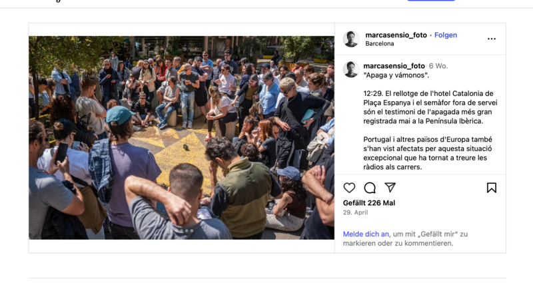Share the post using the paper plane icon

390,187
